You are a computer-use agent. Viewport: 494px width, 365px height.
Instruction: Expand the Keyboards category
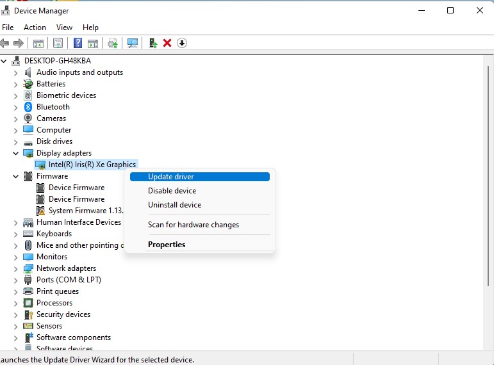click(x=16, y=234)
